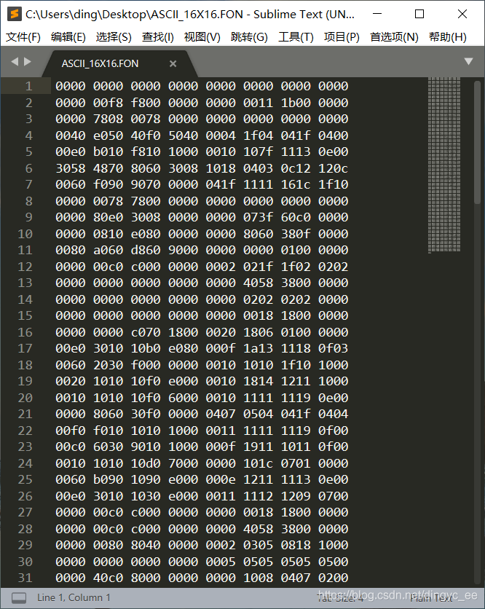Click the value 1209 on line 26
The image size is (485, 609).
pos(296,496)
